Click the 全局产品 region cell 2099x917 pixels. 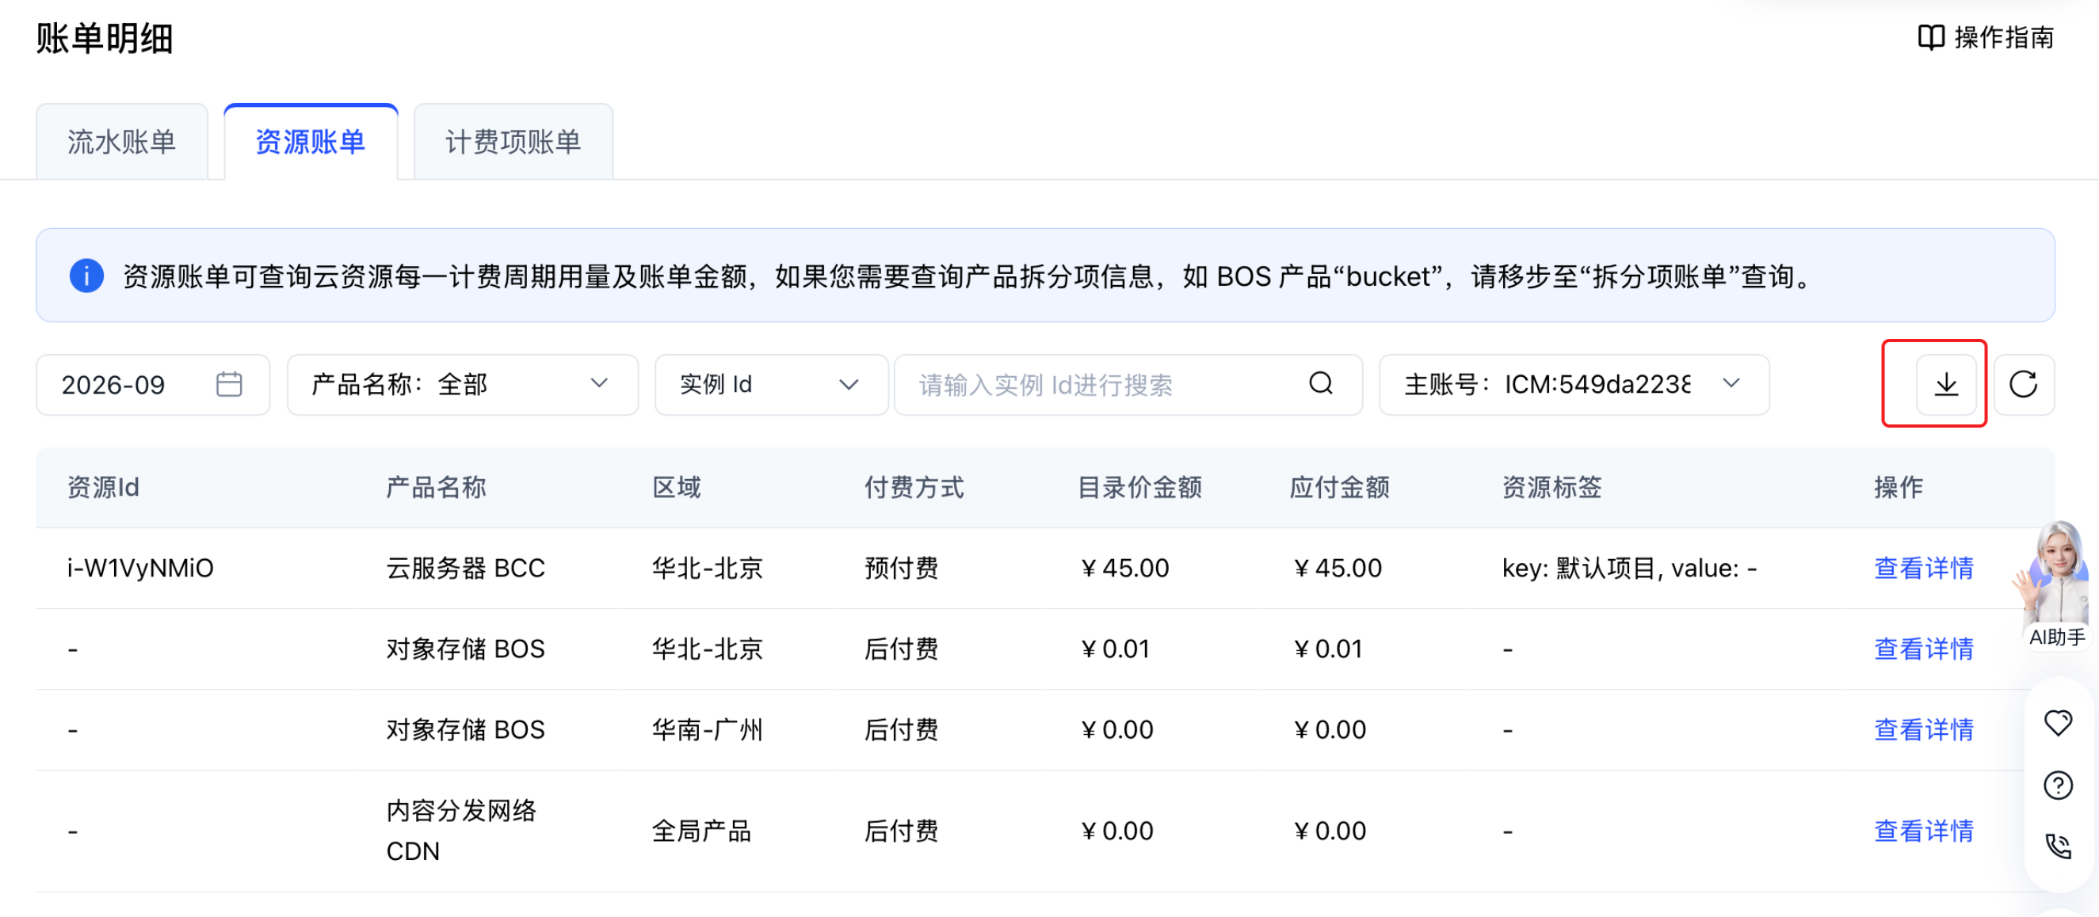point(700,830)
